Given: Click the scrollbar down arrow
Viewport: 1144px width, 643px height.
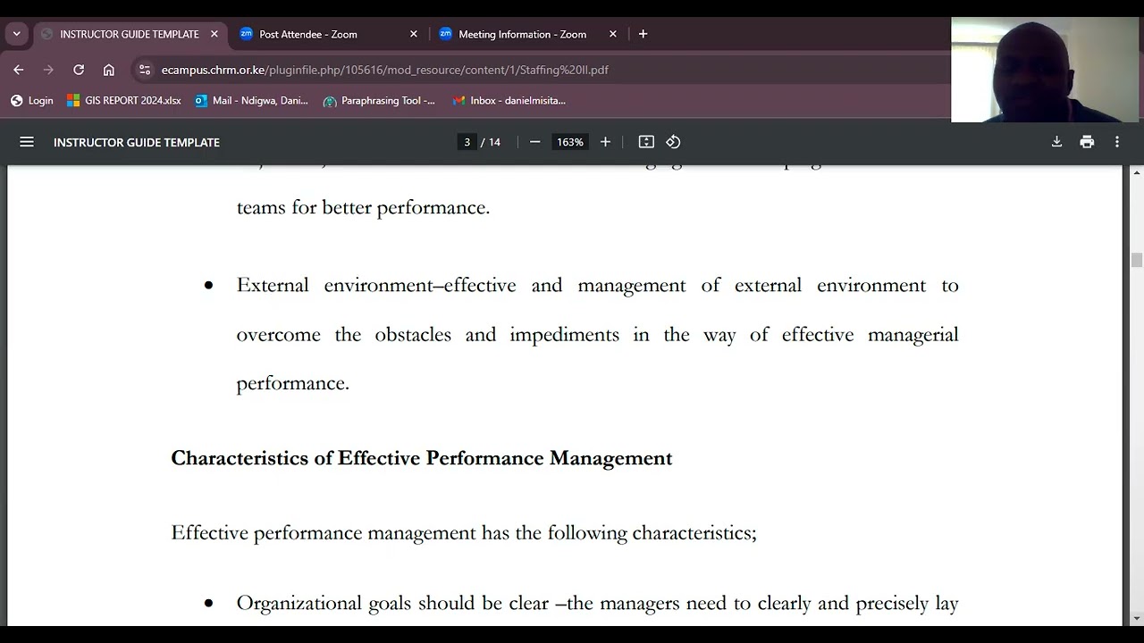Looking at the screenshot, I should (1137, 618).
